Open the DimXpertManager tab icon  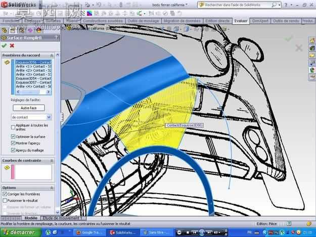[x=30, y=30]
